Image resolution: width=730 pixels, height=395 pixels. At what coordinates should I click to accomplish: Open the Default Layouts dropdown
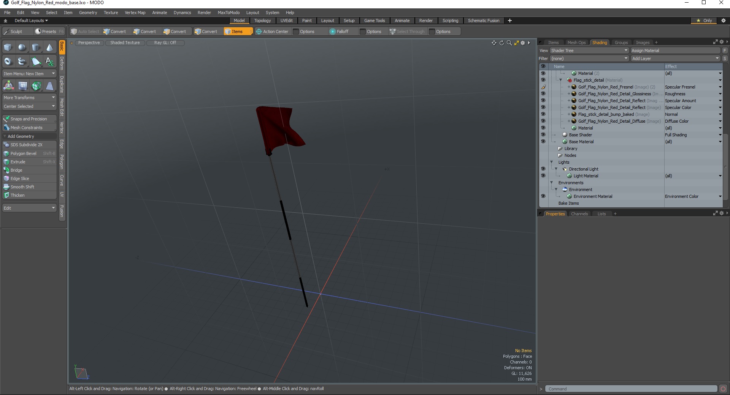click(x=31, y=21)
